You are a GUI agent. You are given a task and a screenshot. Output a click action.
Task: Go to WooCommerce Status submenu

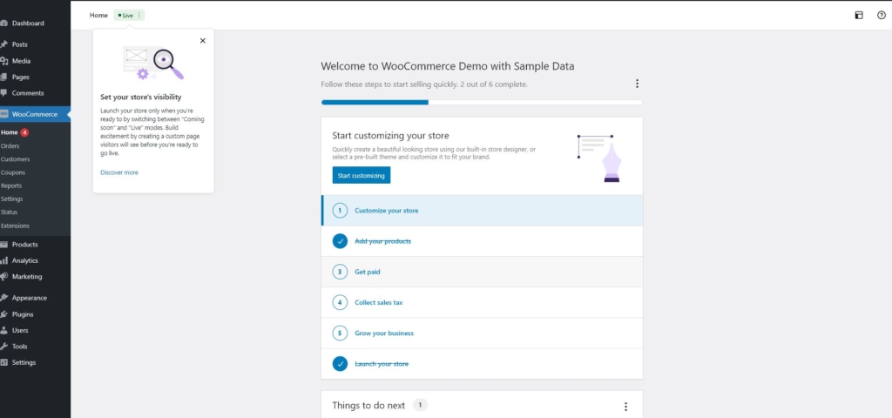pyautogui.click(x=9, y=212)
